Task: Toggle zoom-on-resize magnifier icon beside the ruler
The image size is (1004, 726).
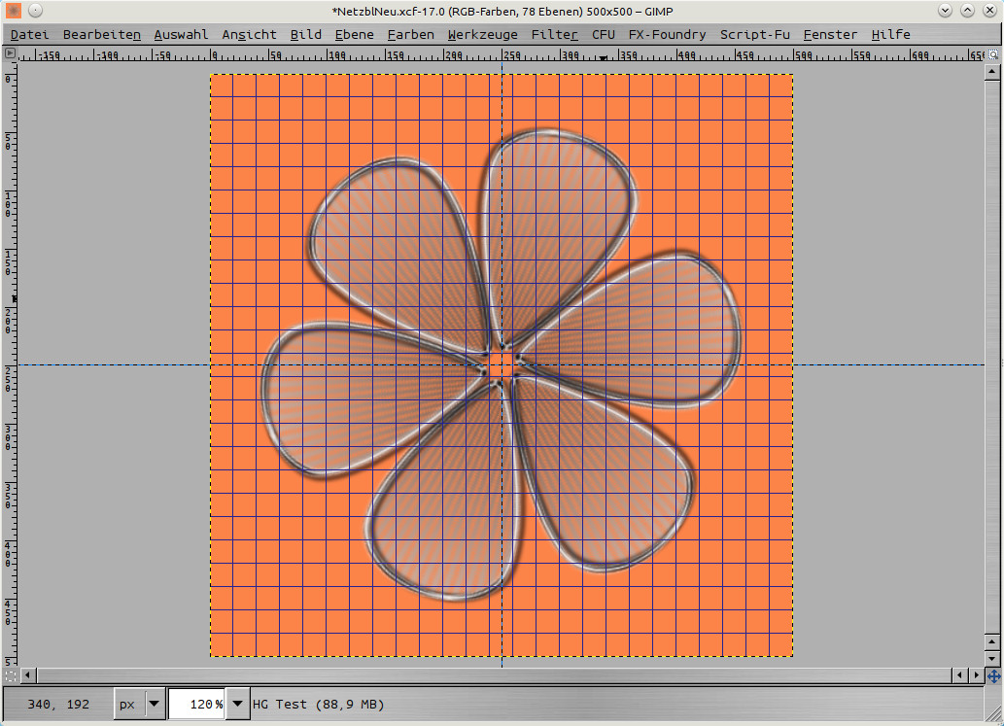Action: (992, 54)
